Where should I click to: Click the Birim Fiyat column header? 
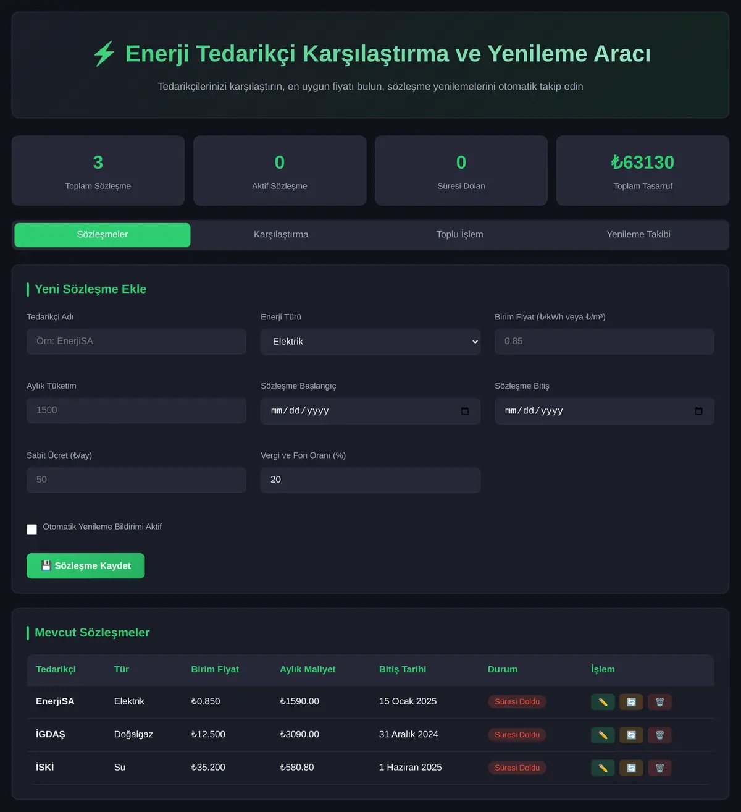coord(215,669)
